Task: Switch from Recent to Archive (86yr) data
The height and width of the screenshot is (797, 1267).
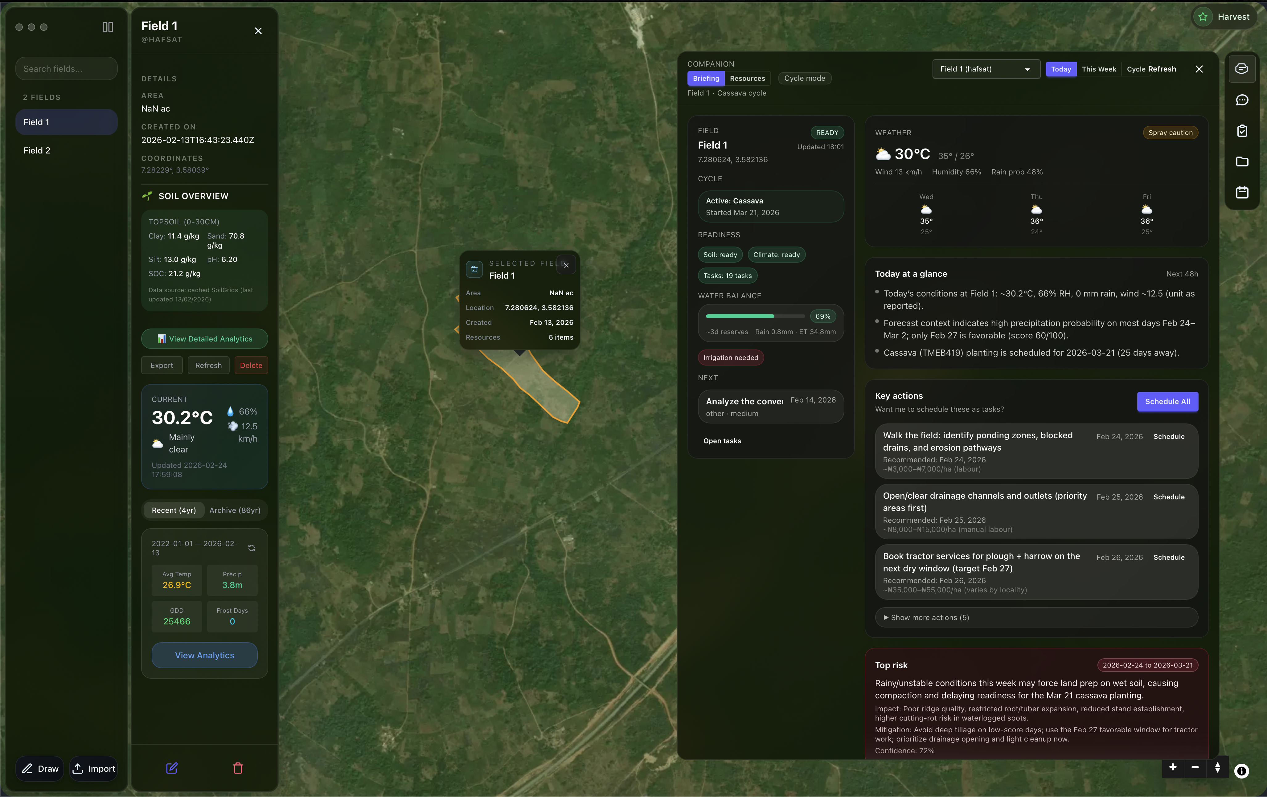Action: coord(235,510)
